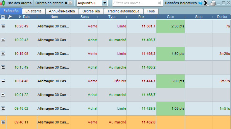Click Données indicatives label

coord(181,3)
